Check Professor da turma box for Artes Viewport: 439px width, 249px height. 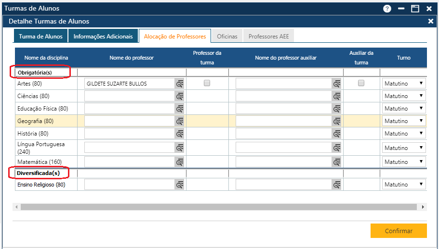coord(207,83)
